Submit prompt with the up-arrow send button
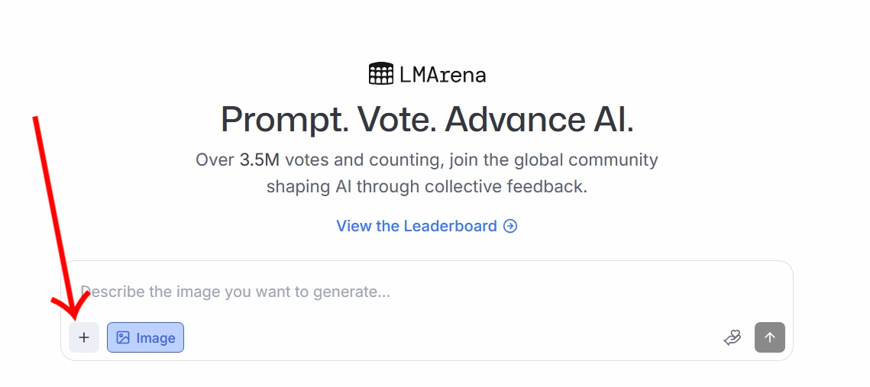The height and width of the screenshot is (387, 870). pyautogui.click(x=770, y=337)
